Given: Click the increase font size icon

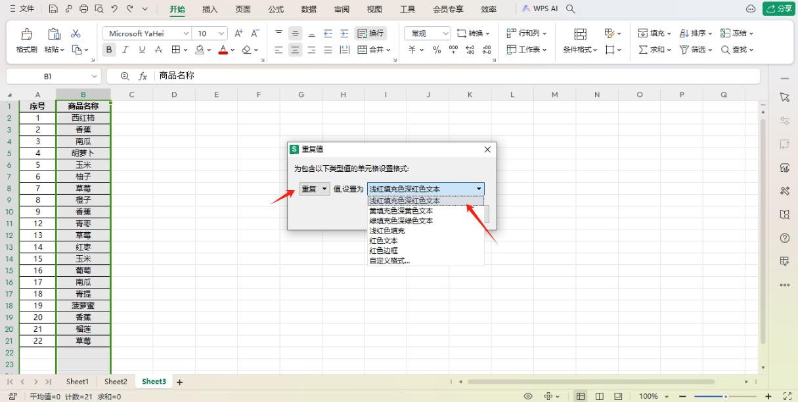Looking at the screenshot, I should [238, 33].
